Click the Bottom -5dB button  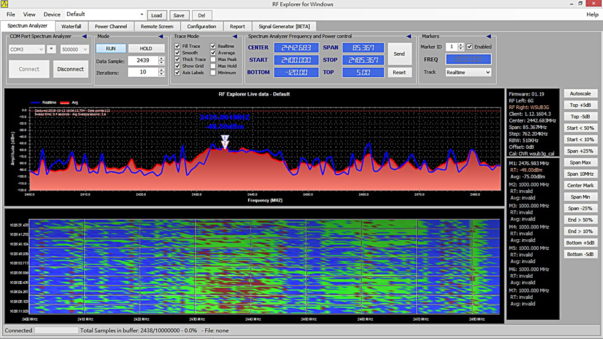pos(580,254)
